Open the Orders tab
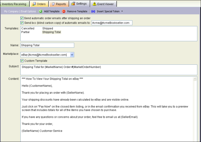This screenshot has width=201, height=142. [x=40, y=4]
